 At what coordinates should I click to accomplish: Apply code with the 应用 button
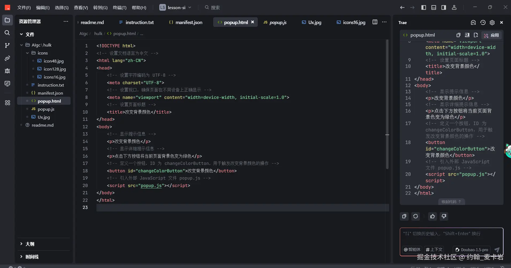click(491, 35)
